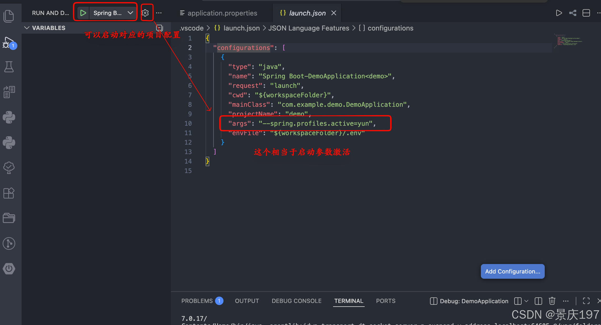Screen dimensions: 601x325
Task: Kill the terminal with trash icon
Action: pyautogui.click(x=552, y=301)
